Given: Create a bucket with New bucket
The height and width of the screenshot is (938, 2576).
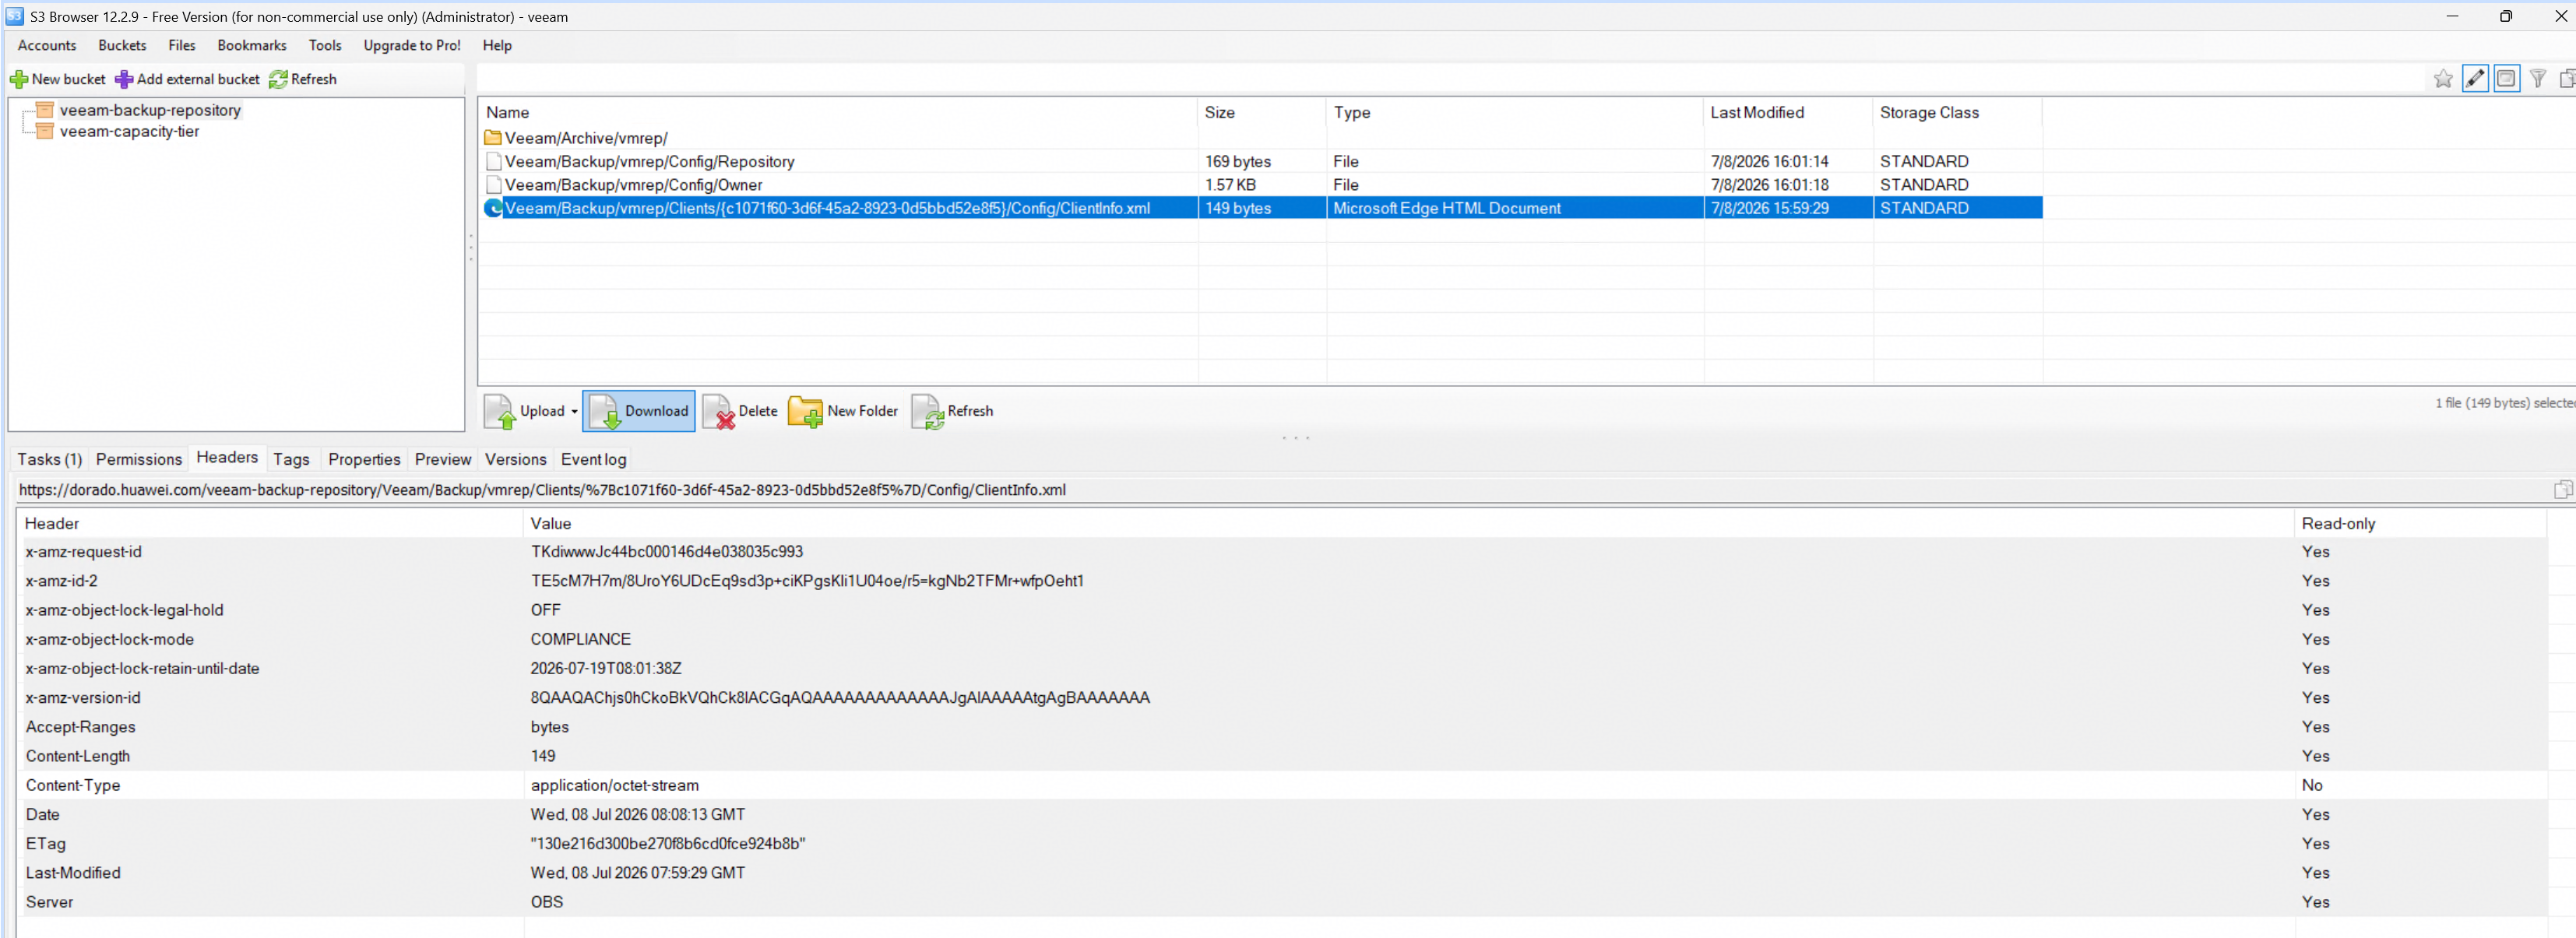Looking at the screenshot, I should 58,79.
